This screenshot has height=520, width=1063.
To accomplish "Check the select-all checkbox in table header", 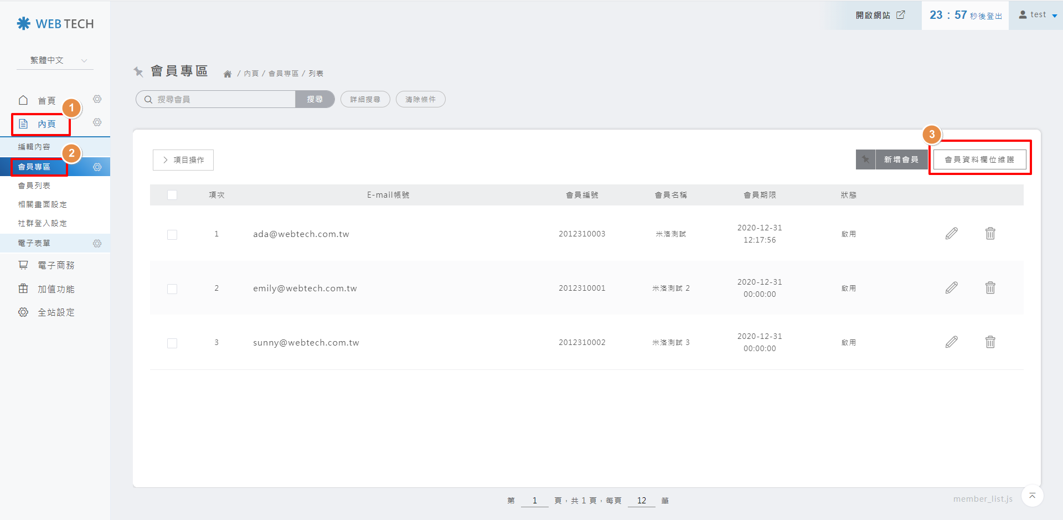I will (x=172, y=195).
